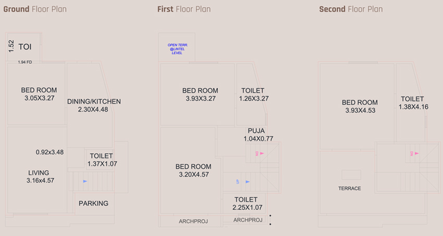Click the ground floor TOILET 1.37X1.07 label
The width and height of the screenshot is (443, 236).
[102, 160]
